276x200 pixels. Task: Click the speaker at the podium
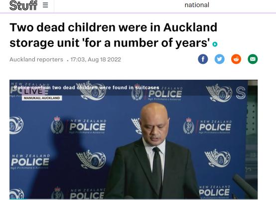point(153,152)
